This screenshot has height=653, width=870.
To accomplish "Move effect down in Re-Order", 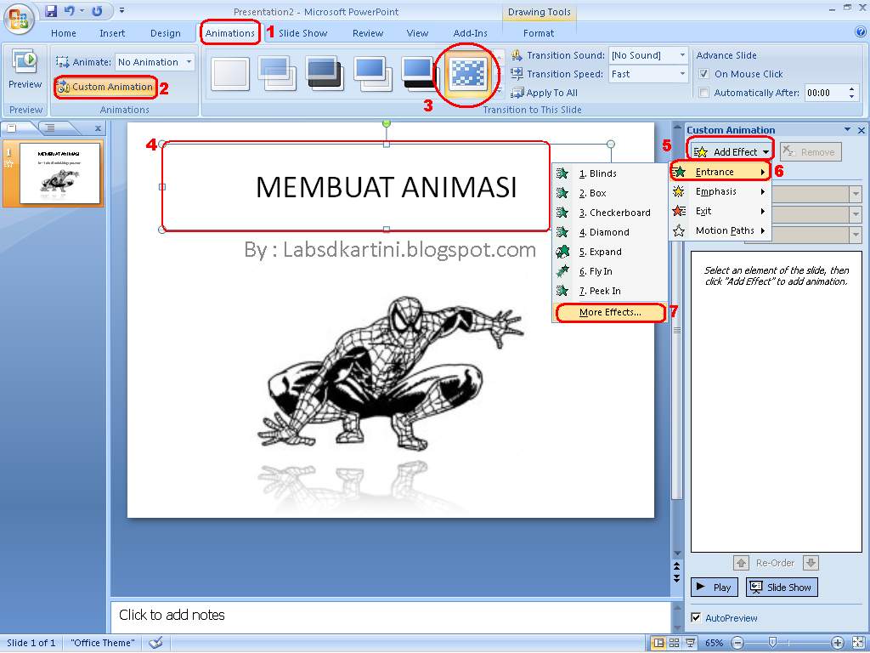I will click(x=811, y=563).
